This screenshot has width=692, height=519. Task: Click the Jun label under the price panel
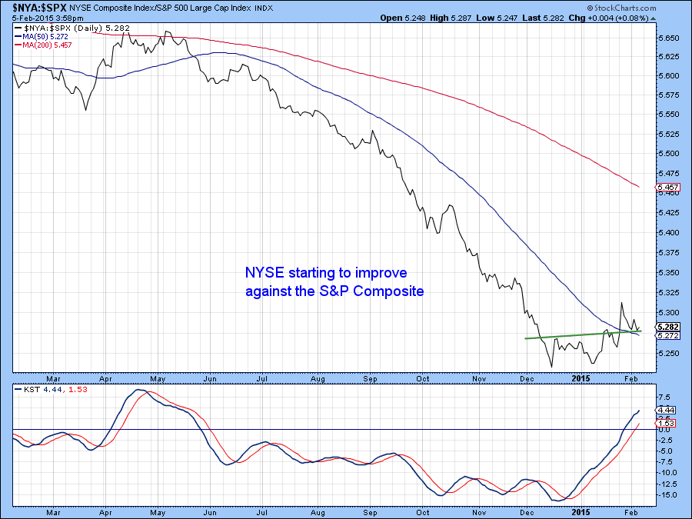pos(210,378)
